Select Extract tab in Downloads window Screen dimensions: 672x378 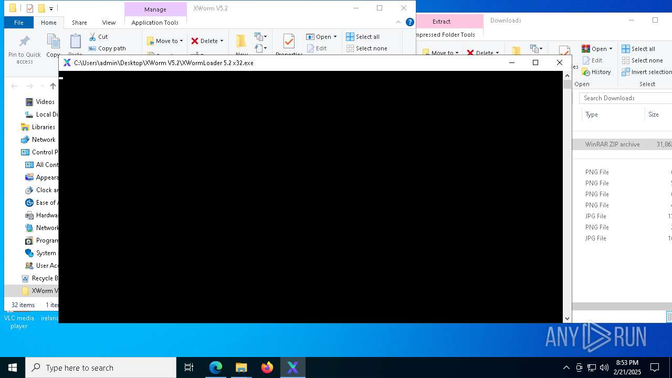pos(442,22)
